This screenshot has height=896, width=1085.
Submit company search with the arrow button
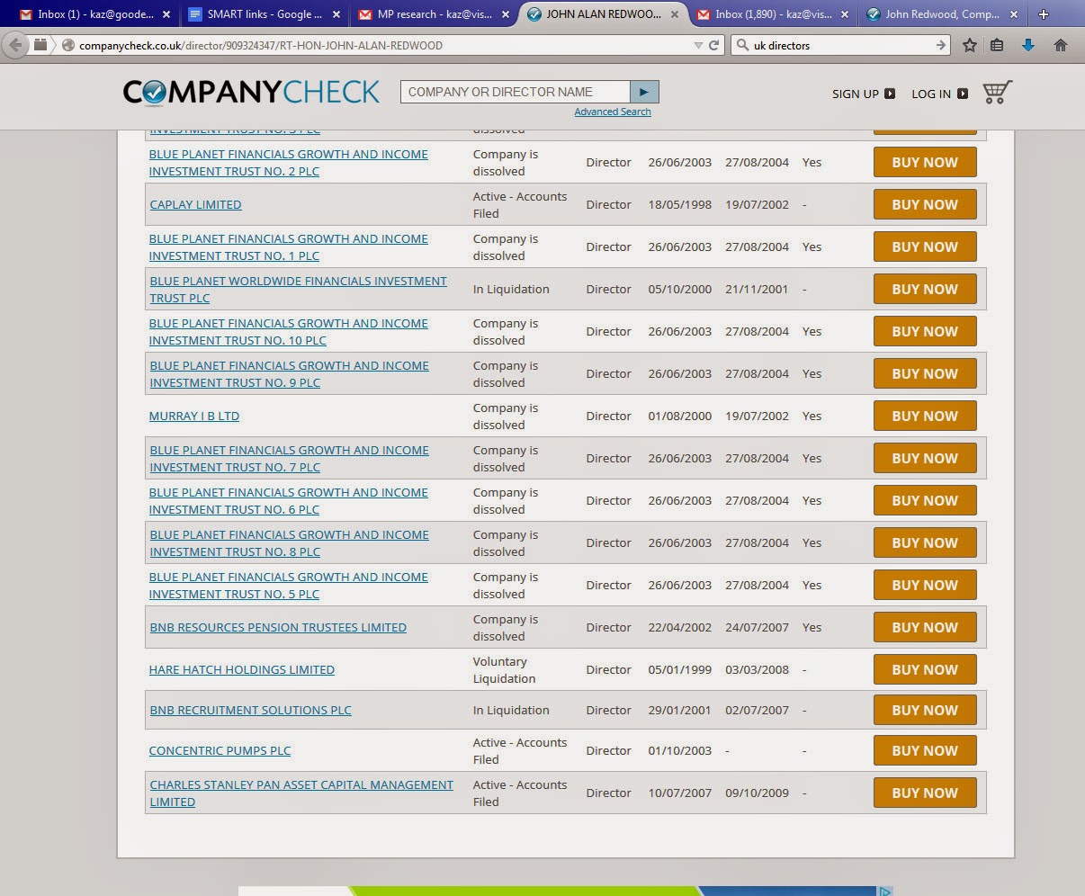[x=644, y=92]
